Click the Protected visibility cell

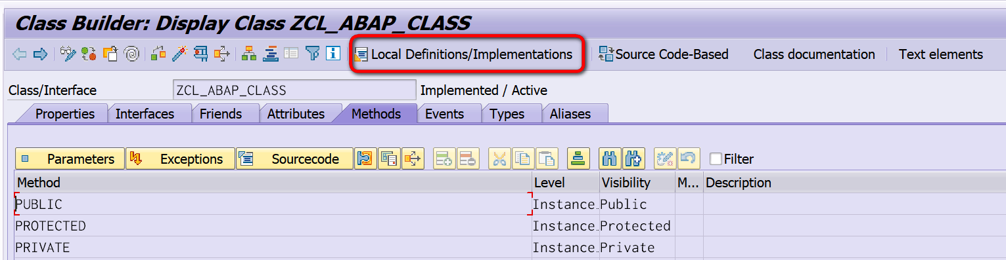(637, 226)
